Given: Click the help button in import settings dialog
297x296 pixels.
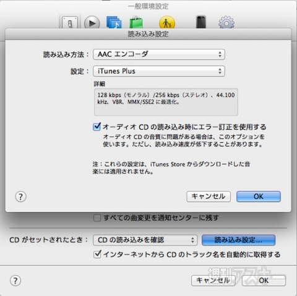Looking at the screenshot, I should 20,197.
